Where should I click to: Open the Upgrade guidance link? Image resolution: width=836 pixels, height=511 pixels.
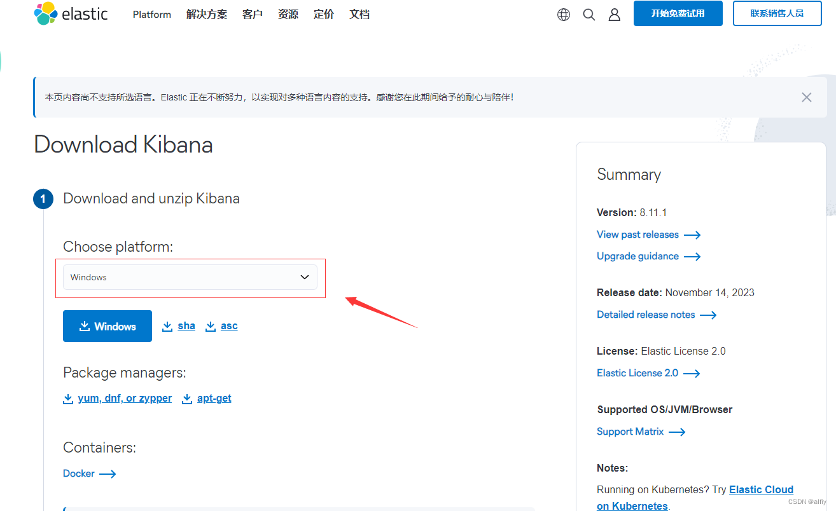pyautogui.click(x=637, y=256)
